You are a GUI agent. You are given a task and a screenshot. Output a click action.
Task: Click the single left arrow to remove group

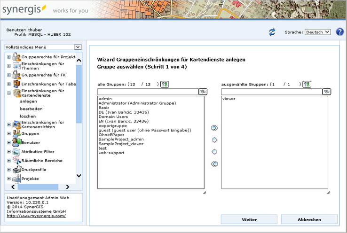pos(214,152)
